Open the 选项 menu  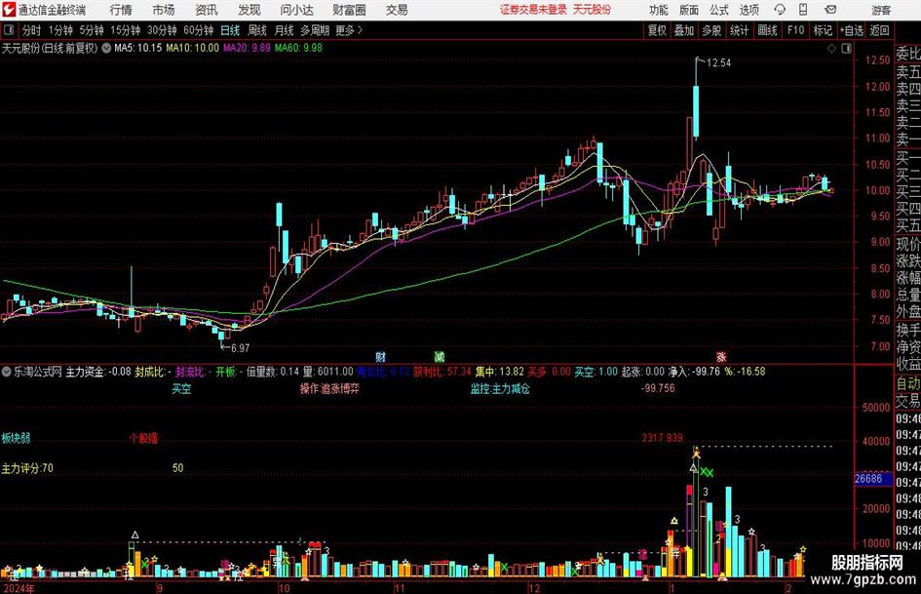(748, 10)
